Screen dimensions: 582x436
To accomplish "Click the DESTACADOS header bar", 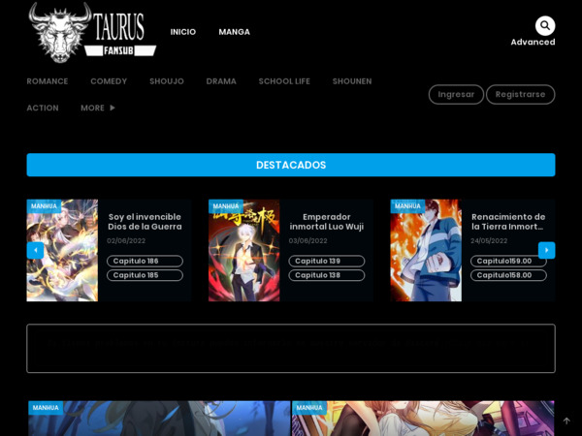I will click(291, 165).
